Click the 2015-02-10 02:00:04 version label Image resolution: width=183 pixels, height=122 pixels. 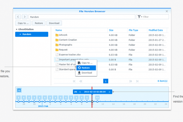click(95, 92)
